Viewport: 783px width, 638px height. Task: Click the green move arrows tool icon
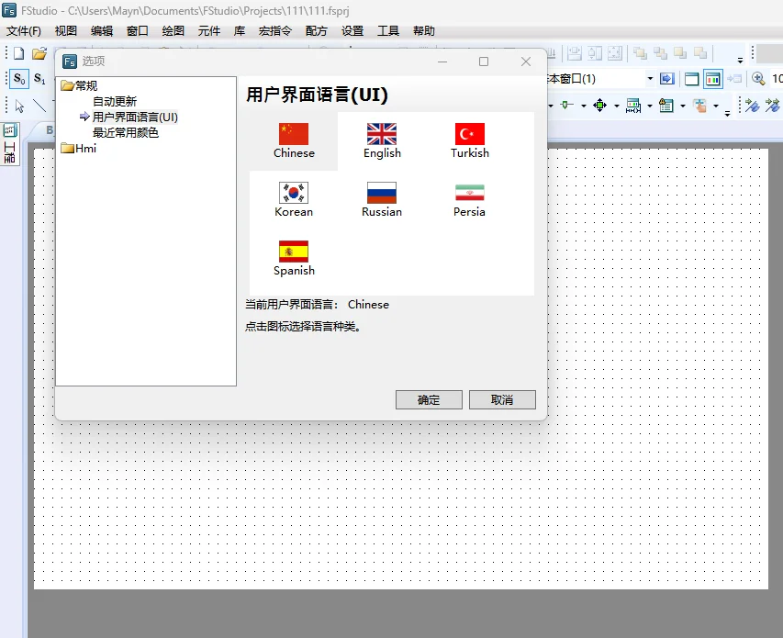599,106
